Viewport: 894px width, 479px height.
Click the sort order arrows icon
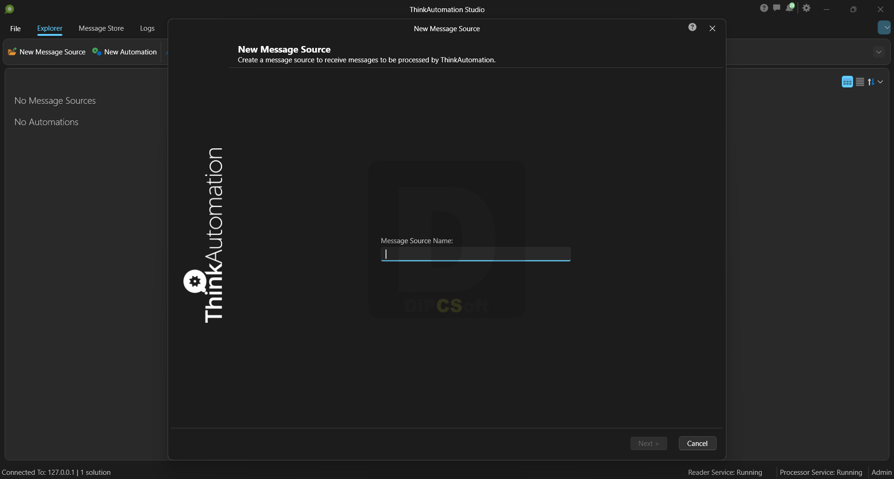[871, 82]
